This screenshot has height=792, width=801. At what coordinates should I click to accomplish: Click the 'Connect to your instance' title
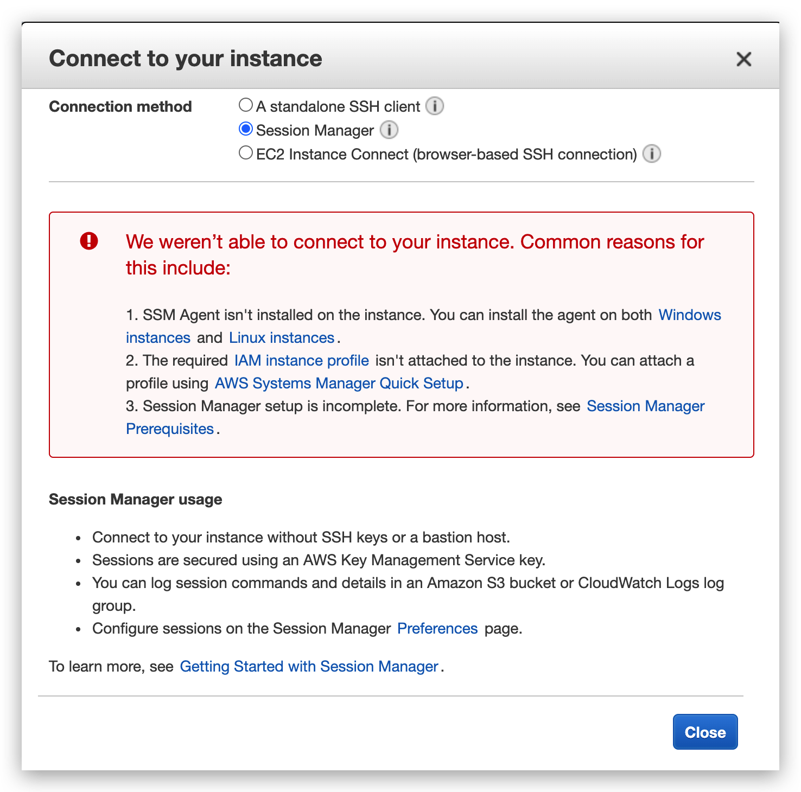click(186, 59)
